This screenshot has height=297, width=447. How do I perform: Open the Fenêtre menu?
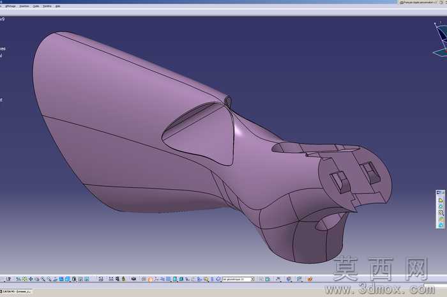click(x=47, y=6)
